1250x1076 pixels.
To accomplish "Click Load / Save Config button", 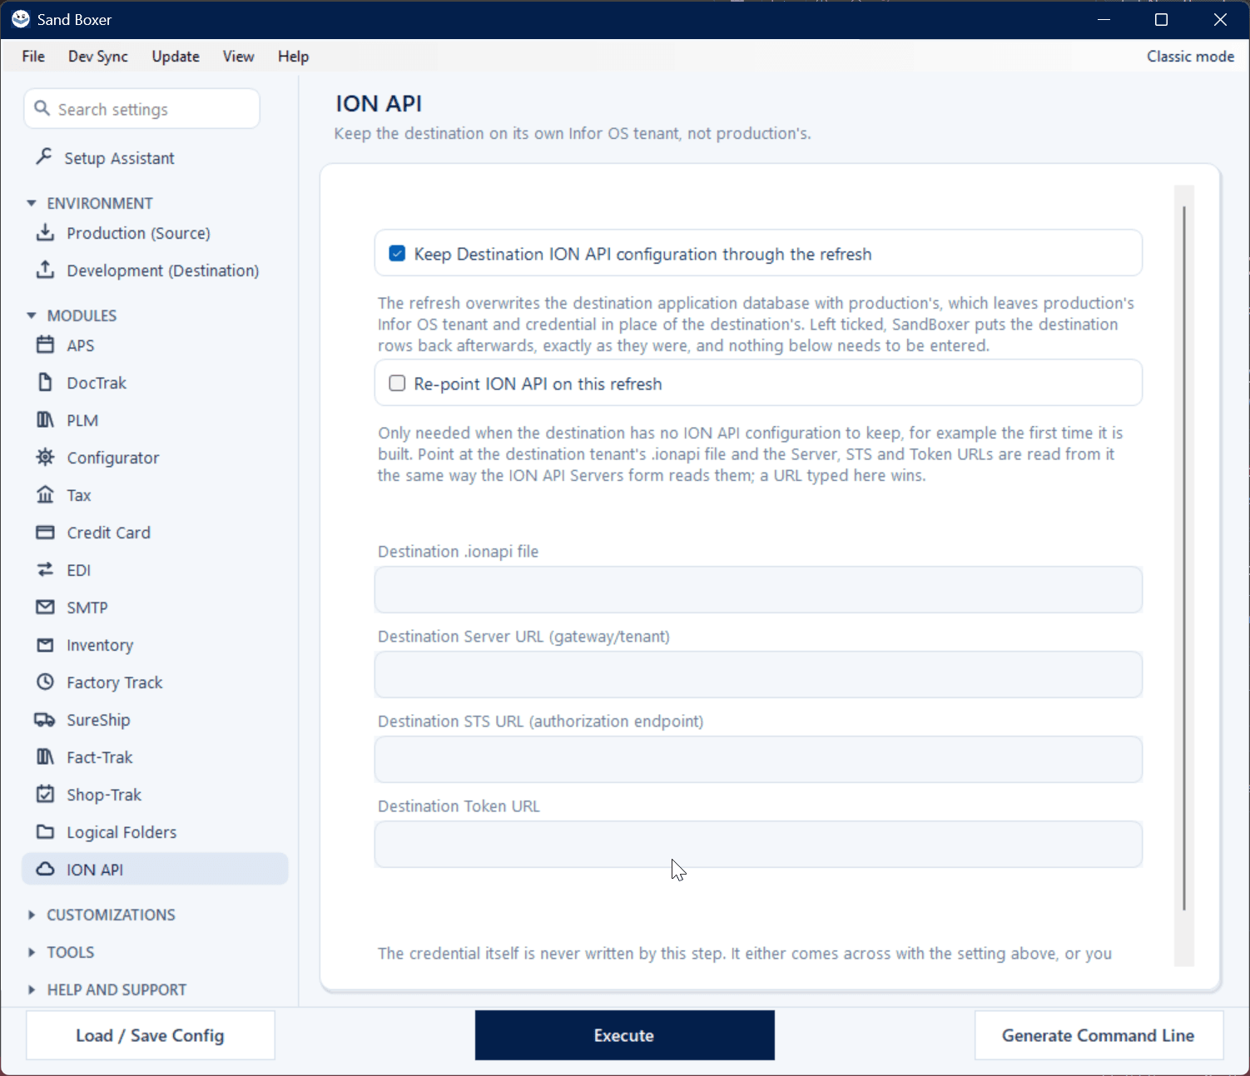I will pos(150,1035).
